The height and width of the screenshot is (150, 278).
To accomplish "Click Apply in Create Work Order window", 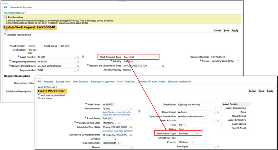I will tap(270, 91).
